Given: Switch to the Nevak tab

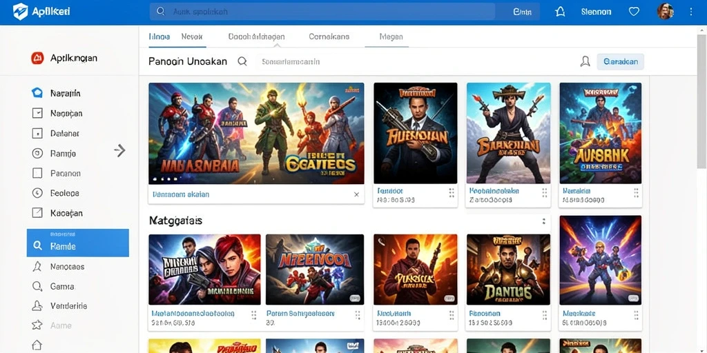Looking at the screenshot, I should [192, 37].
